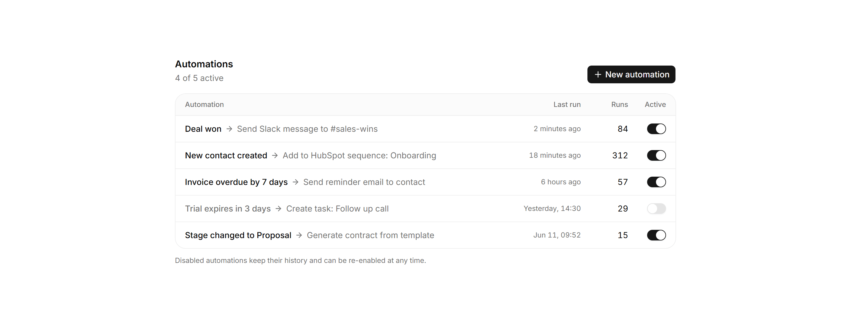Click run count 29
This screenshot has height=322, width=851.
623,208
